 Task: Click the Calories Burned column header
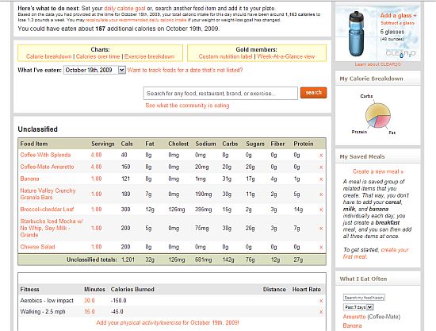[132, 290]
